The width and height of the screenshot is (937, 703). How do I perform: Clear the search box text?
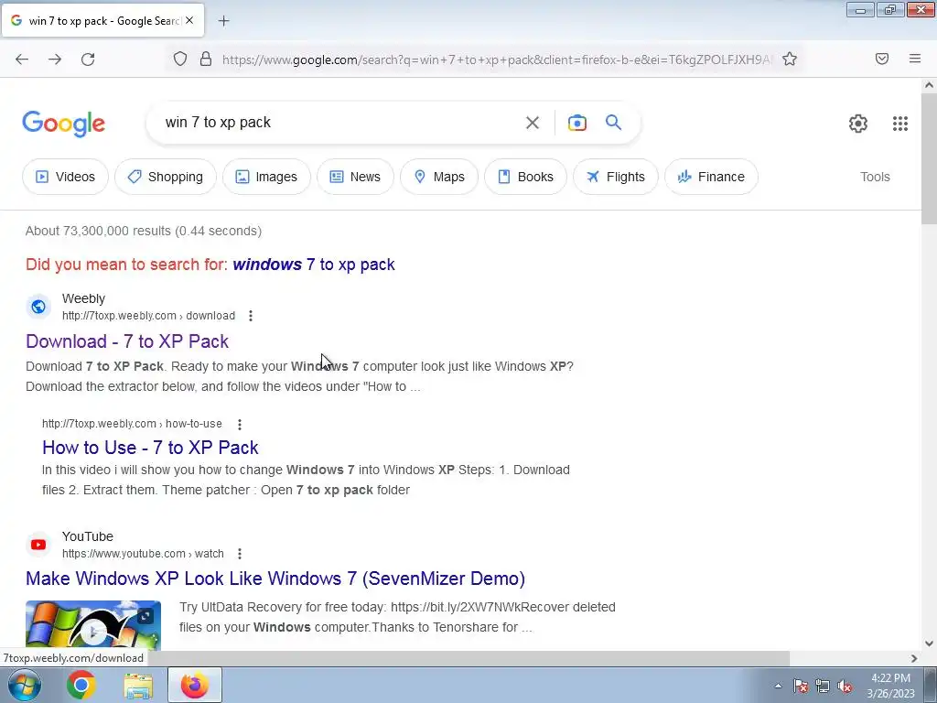(533, 123)
